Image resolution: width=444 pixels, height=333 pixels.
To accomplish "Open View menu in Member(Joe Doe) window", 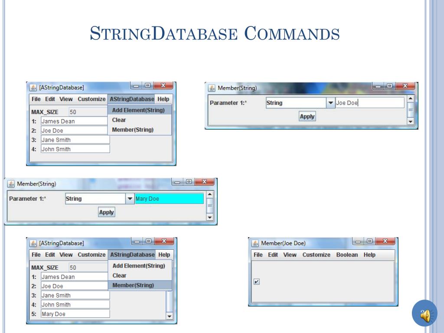I will (x=290, y=255).
